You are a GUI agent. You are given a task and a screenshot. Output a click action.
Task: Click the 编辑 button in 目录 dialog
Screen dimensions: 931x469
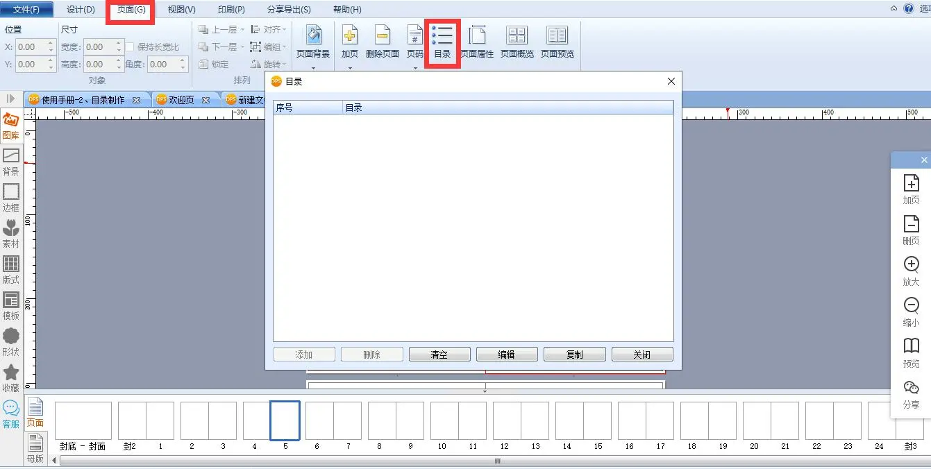[x=507, y=355]
